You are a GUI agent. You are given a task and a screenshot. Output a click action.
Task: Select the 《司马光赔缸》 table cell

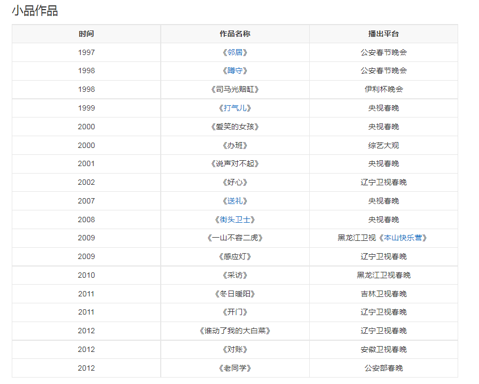coord(234,89)
